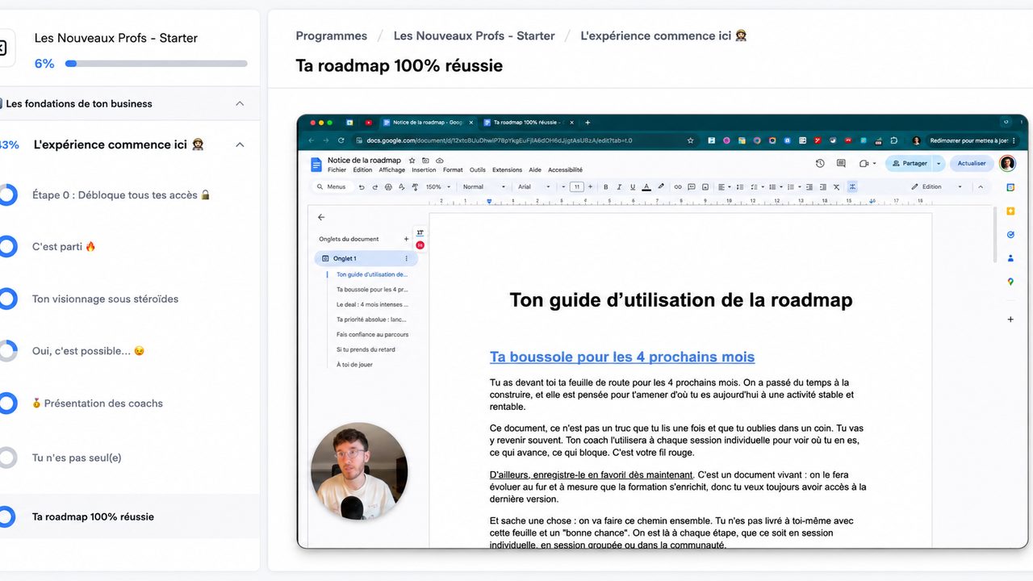Image resolution: width=1033 pixels, height=581 pixels.
Task: Click the version history clock icon
Action: pos(820,163)
